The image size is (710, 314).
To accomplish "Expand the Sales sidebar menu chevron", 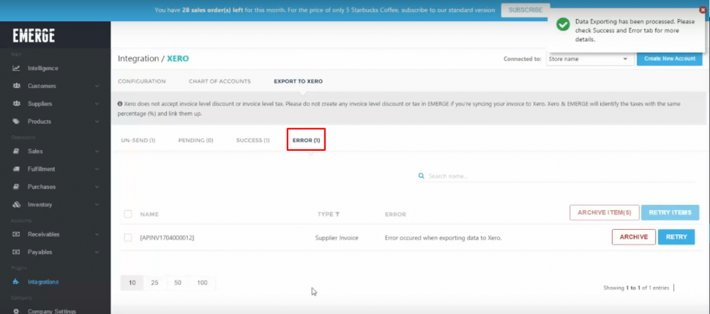I will [x=97, y=152].
